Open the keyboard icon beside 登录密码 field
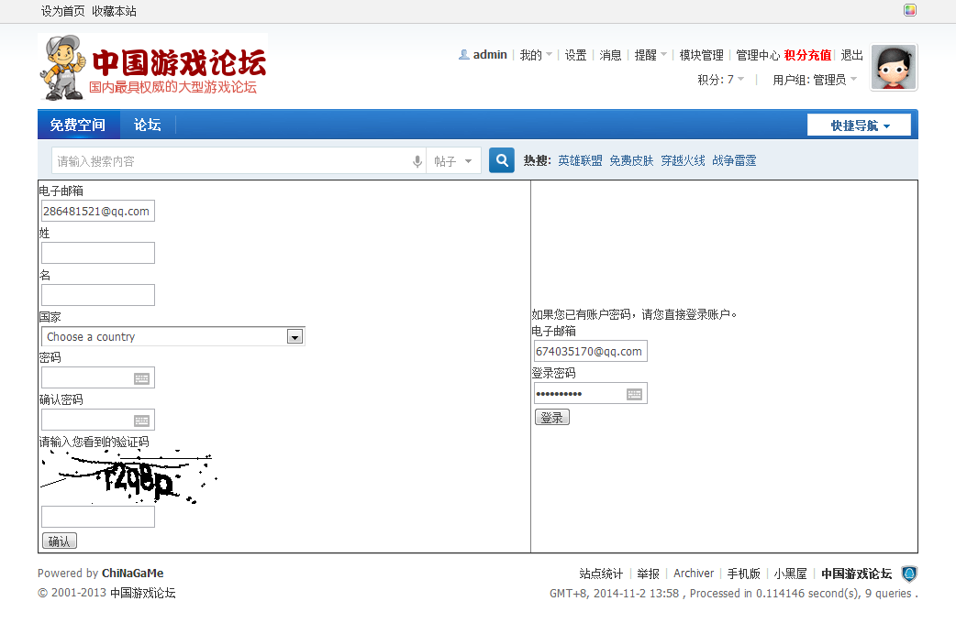The width and height of the screenshot is (956, 623). click(x=635, y=392)
